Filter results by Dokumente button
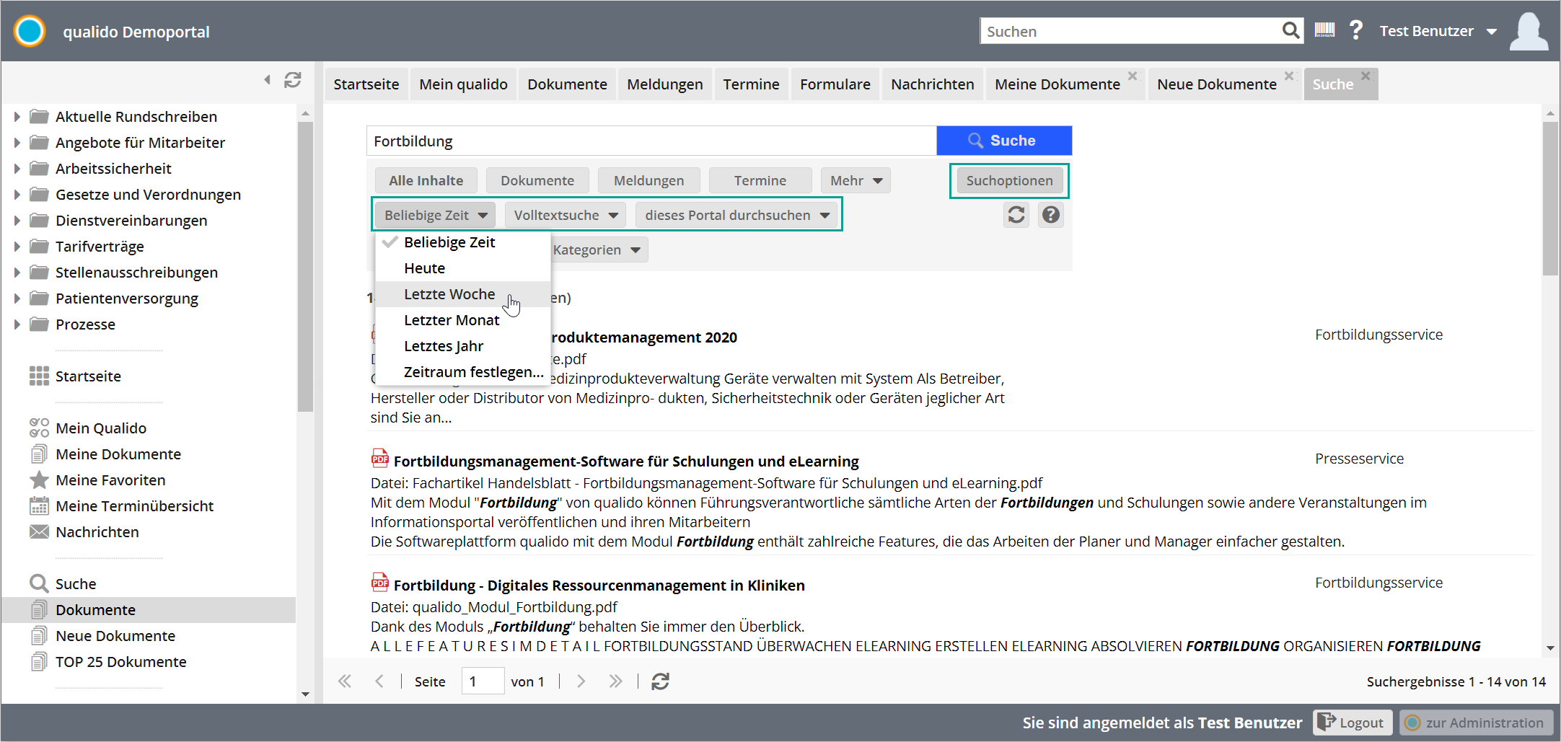The width and height of the screenshot is (1561, 742). tap(537, 180)
